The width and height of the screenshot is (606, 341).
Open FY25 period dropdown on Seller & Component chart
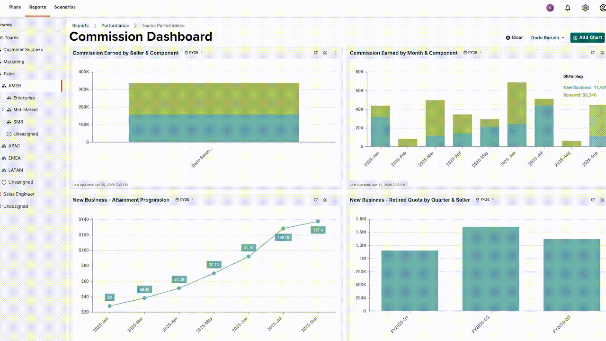[x=194, y=53]
